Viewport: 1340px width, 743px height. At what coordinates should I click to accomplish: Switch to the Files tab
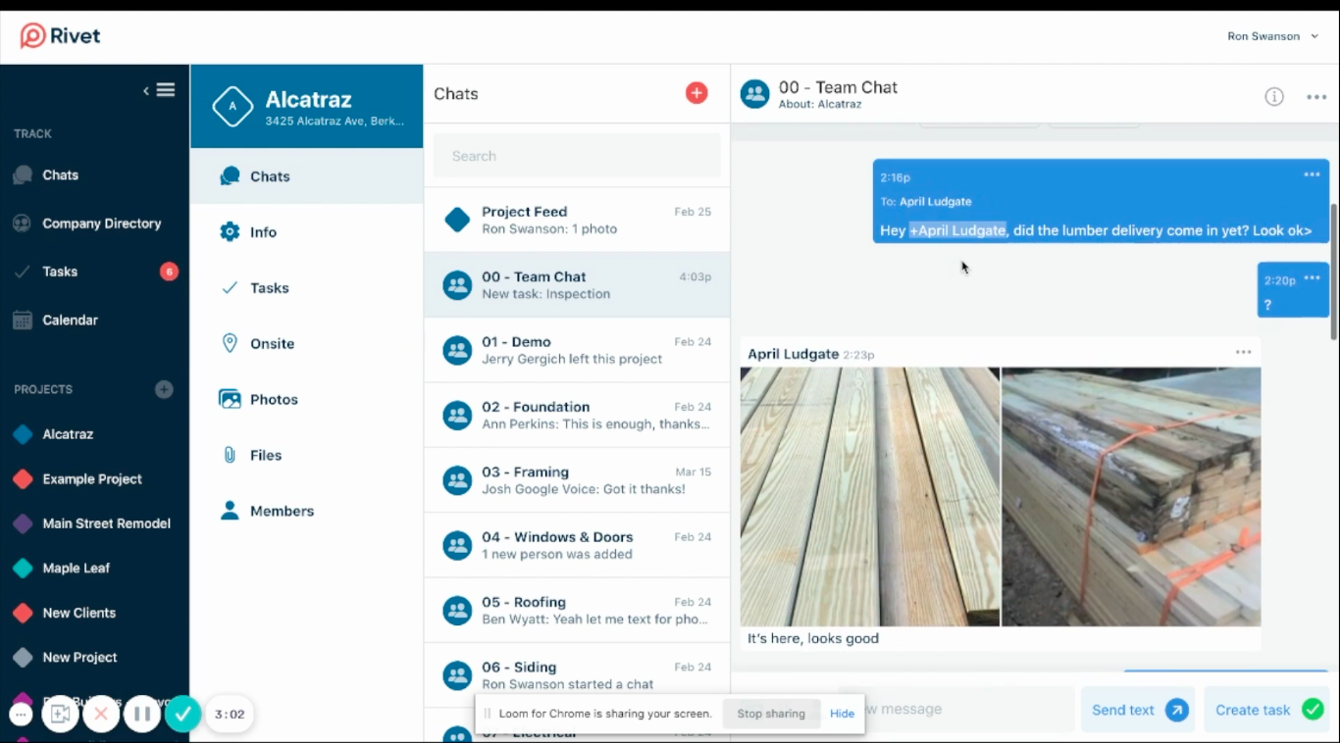[x=306, y=456]
